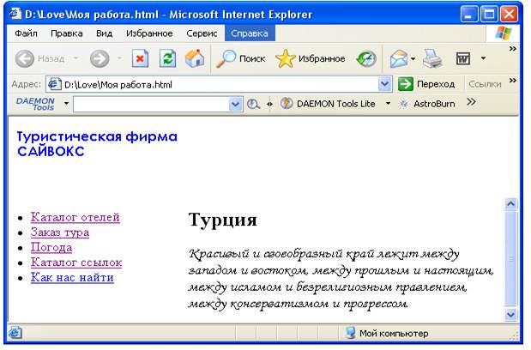Click the Back (Назад) arrow icon
The image size is (531, 350).
(x=25, y=58)
